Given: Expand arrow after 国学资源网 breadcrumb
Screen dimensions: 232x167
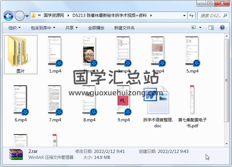Looking at the screenshot, I should tap(68, 15).
